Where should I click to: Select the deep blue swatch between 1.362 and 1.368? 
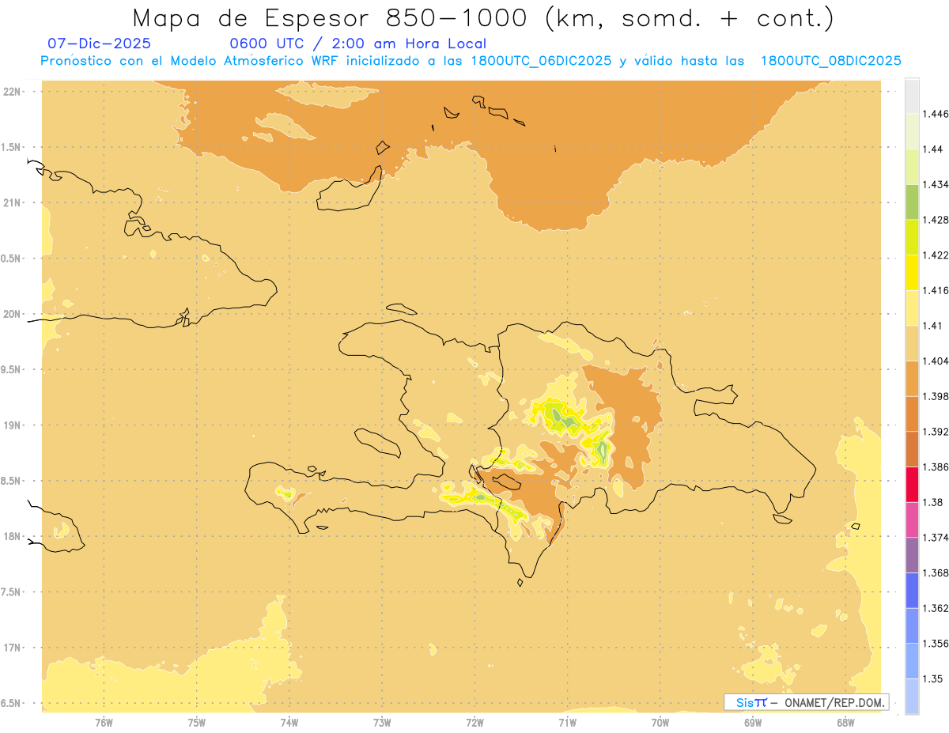(912, 591)
